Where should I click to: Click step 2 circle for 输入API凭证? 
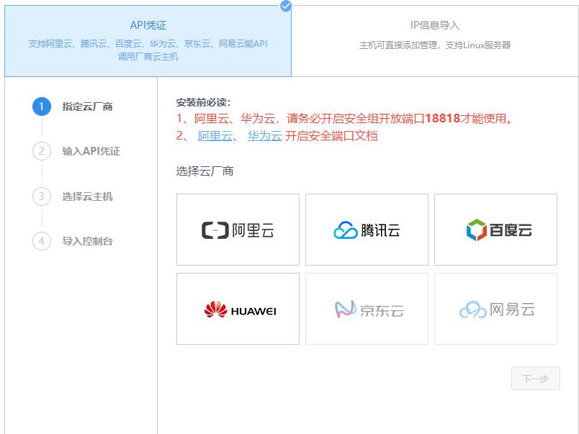click(42, 151)
